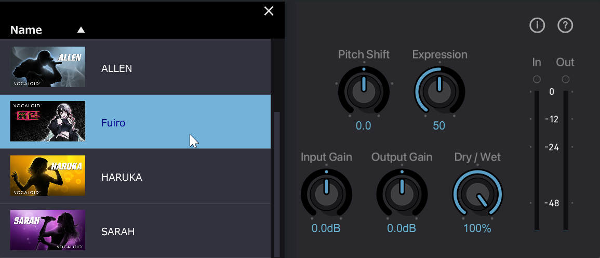Click the voice list scrollbar
Viewport: 600px width, 258px height.
277,185
